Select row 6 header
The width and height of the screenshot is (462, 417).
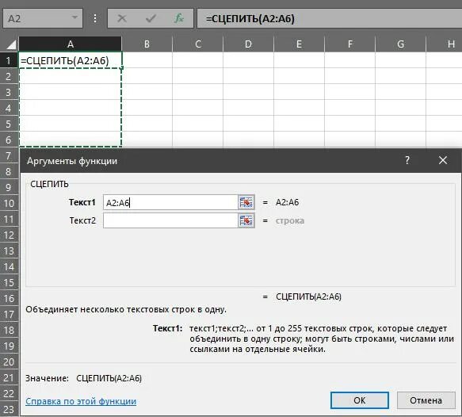click(x=9, y=140)
